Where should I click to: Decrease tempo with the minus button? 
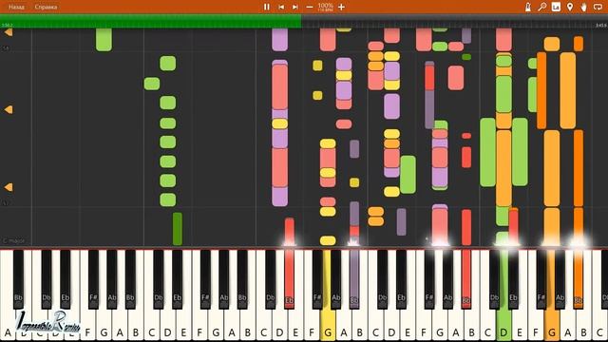coord(309,7)
